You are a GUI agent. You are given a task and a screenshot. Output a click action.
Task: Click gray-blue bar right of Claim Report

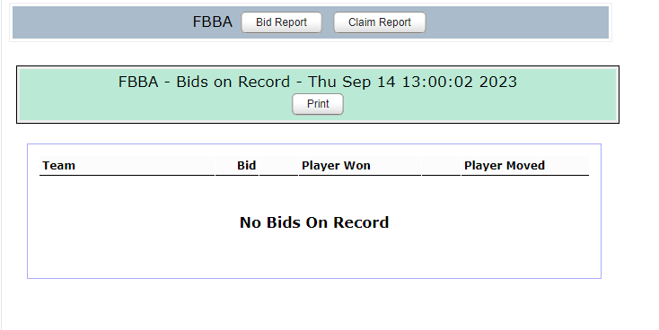(x=517, y=22)
